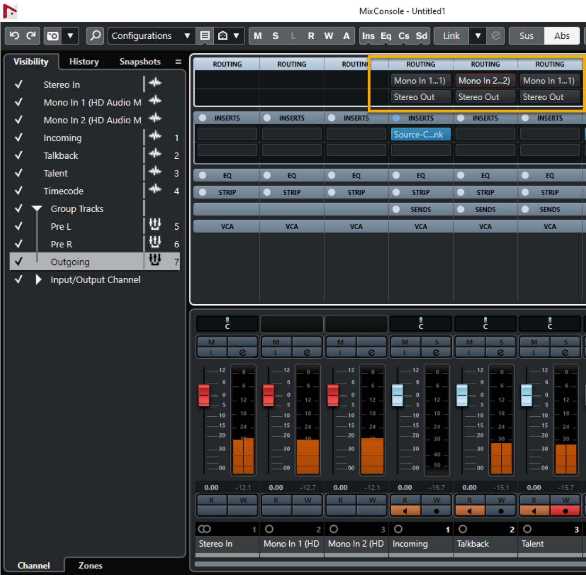Click the Link button

click(x=451, y=36)
